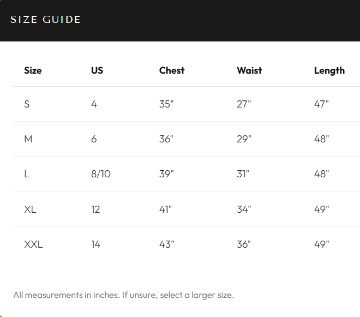Viewport: 360px width, 317px height.
Task: Select the XXL size row label
Action: 33,244
